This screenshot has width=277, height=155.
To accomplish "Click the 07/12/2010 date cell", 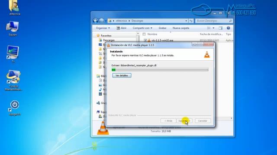I will (209, 40).
